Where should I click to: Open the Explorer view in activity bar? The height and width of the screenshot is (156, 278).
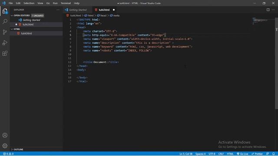coord(5,11)
